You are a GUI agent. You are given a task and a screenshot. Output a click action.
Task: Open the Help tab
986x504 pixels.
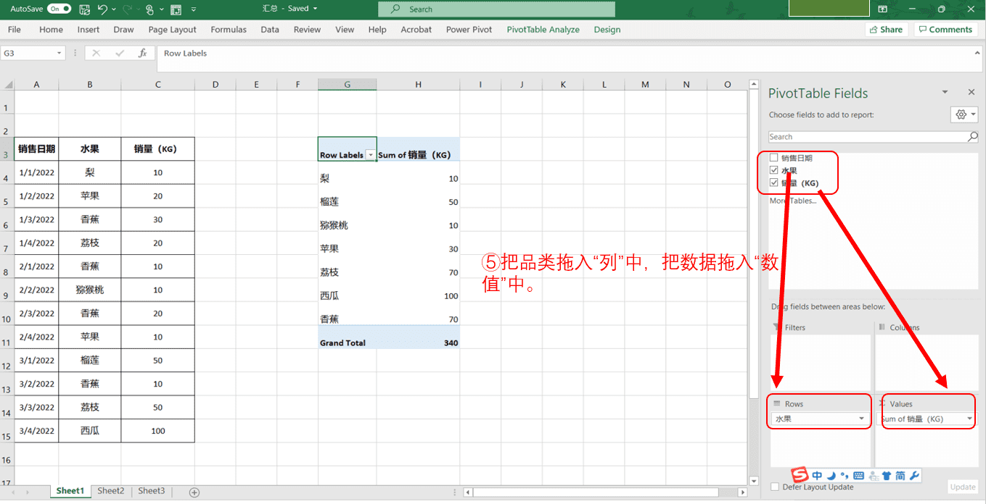click(x=377, y=30)
